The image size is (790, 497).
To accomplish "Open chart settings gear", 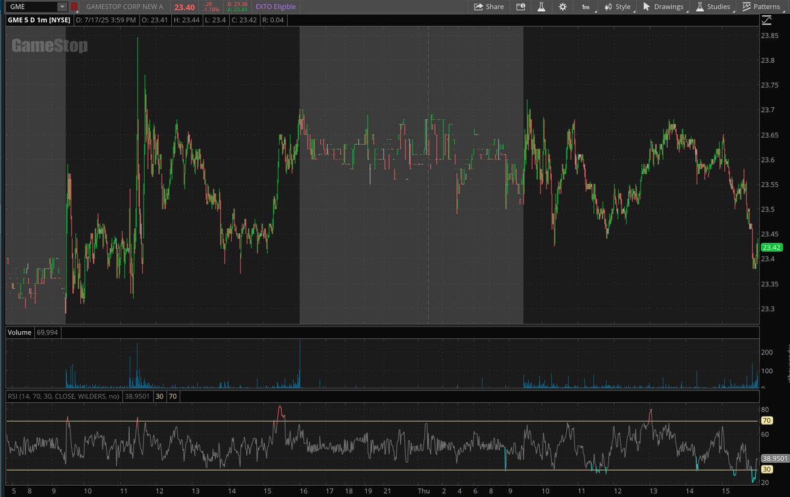I will pyautogui.click(x=562, y=7).
